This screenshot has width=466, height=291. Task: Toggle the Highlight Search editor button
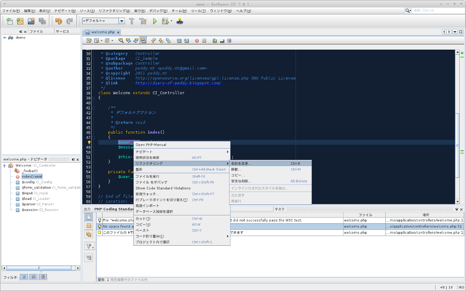click(143, 40)
